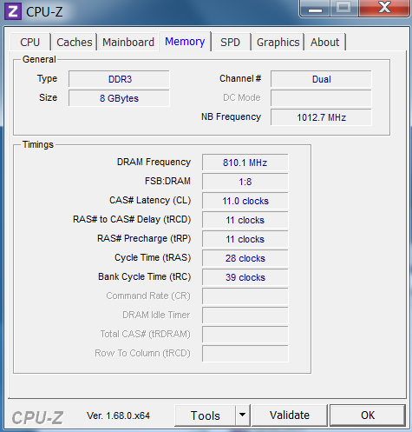Click the NB Frequency label
The width and height of the screenshot is (412, 432).
(x=231, y=116)
